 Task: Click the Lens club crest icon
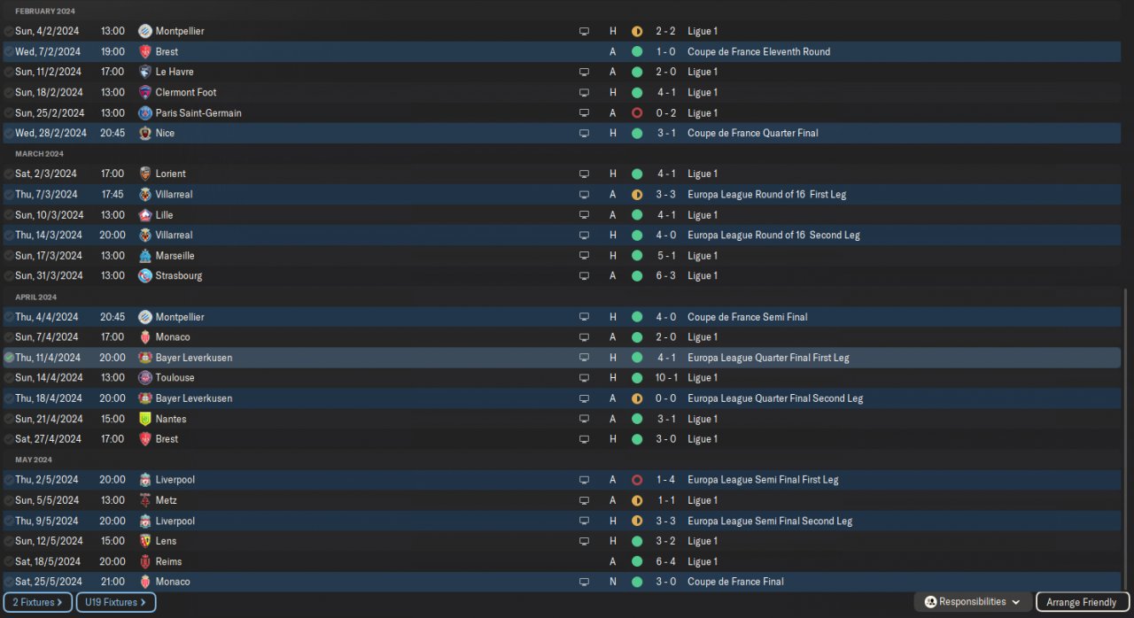pyautogui.click(x=145, y=541)
